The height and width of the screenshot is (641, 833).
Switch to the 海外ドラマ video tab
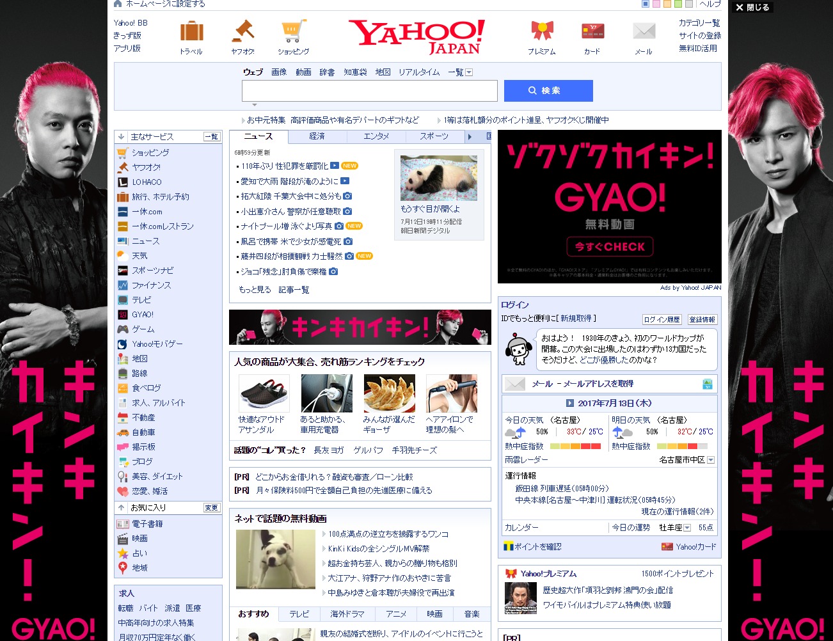click(x=347, y=614)
